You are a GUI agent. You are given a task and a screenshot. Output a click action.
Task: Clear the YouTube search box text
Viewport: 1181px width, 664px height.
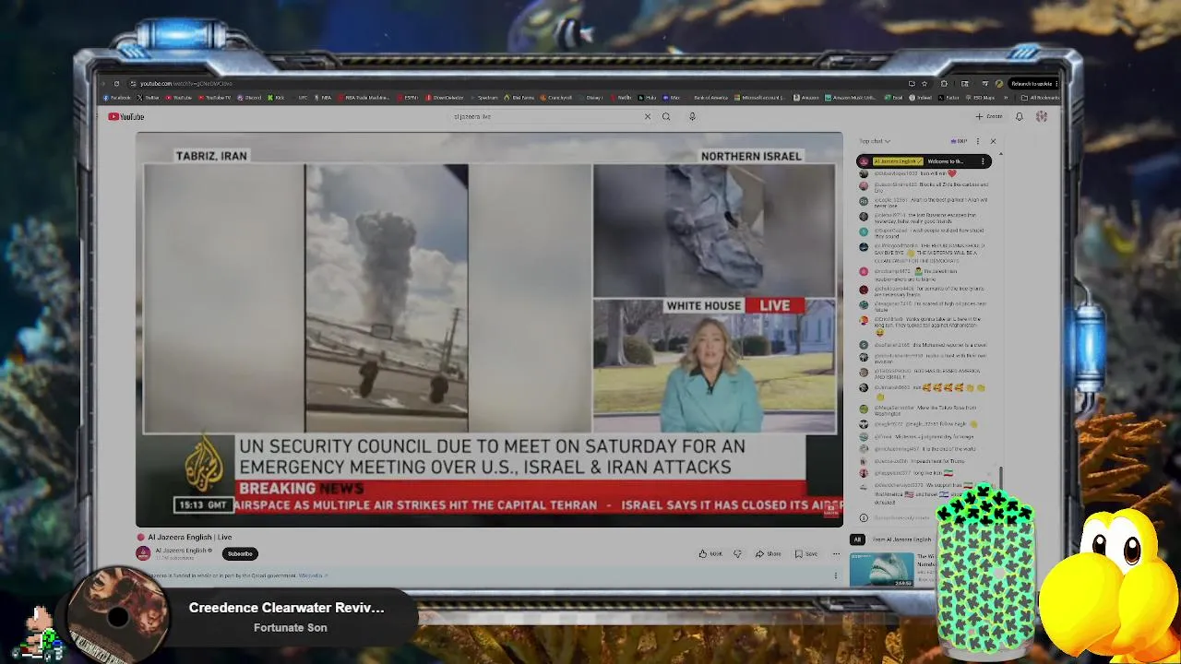coord(648,116)
